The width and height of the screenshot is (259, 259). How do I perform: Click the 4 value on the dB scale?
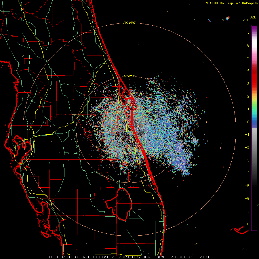click(248, 71)
